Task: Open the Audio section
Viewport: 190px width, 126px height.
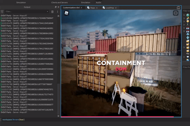Action: point(98,3)
